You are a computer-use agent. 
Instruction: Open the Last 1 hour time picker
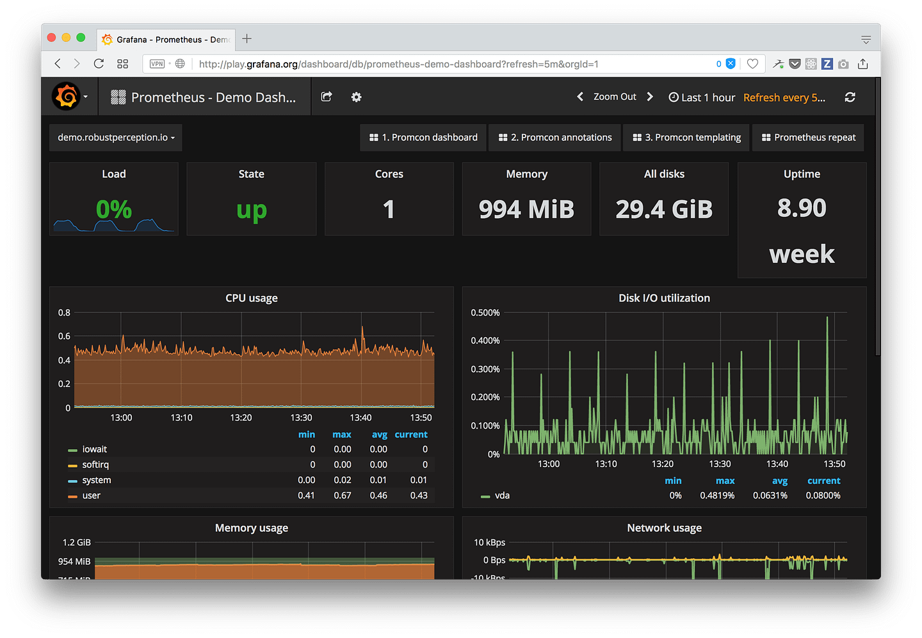702,97
